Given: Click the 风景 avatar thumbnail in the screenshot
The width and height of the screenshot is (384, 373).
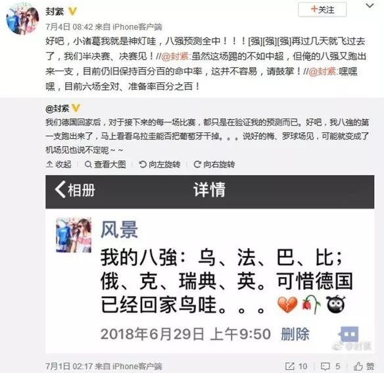Looking at the screenshot, I should click(74, 235).
